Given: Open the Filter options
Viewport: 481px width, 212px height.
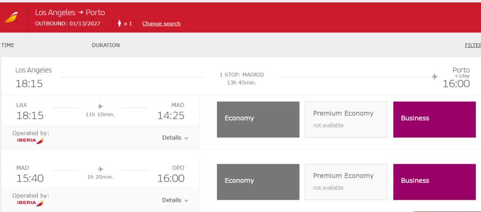Looking at the screenshot, I should pyautogui.click(x=473, y=45).
